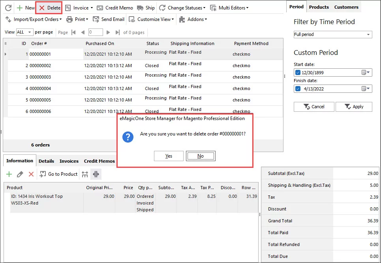
Task: Click the page number input field
Action: pyautogui.click(x=96, y=32)
